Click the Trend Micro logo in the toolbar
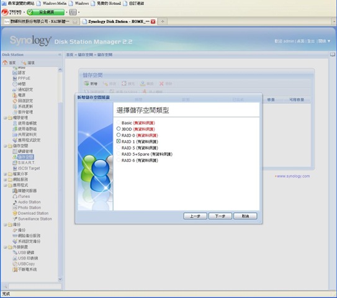The height and width of the screenshot is (298, 337). (12, 12)
